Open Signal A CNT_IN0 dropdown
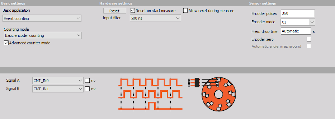The height and width of the screenshot is (119, 335). pyautogui.click(x=58, y=81)
